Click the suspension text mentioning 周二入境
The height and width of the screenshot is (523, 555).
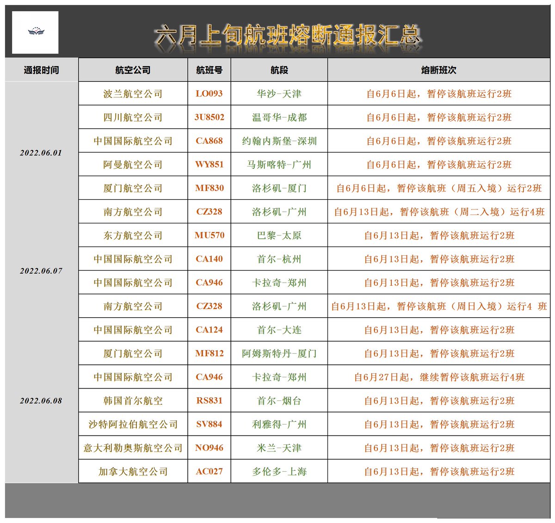tap(439, 212)
